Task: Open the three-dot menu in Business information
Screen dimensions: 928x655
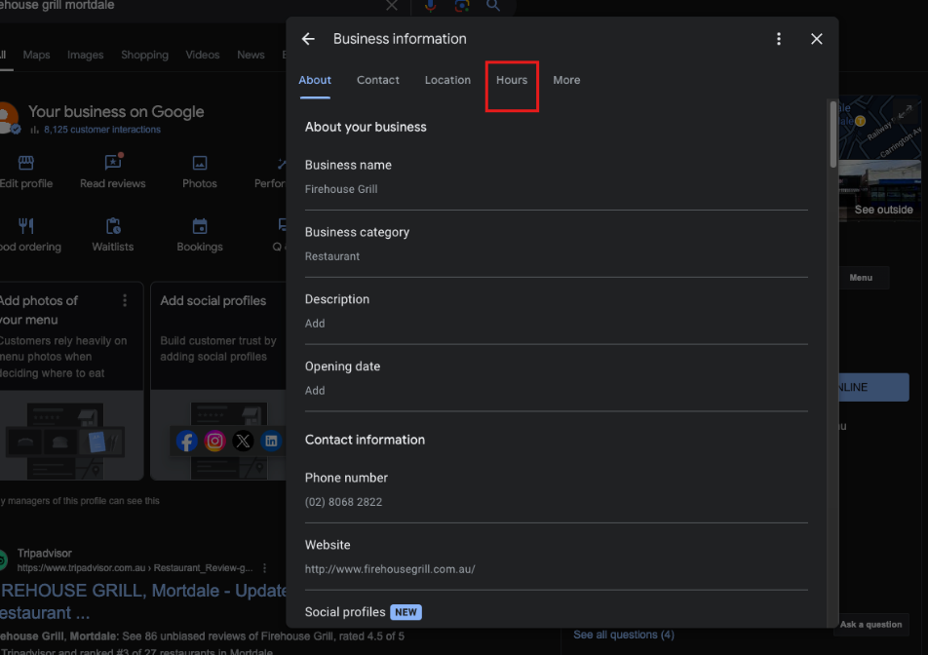Action: click(x=778, y=39)
